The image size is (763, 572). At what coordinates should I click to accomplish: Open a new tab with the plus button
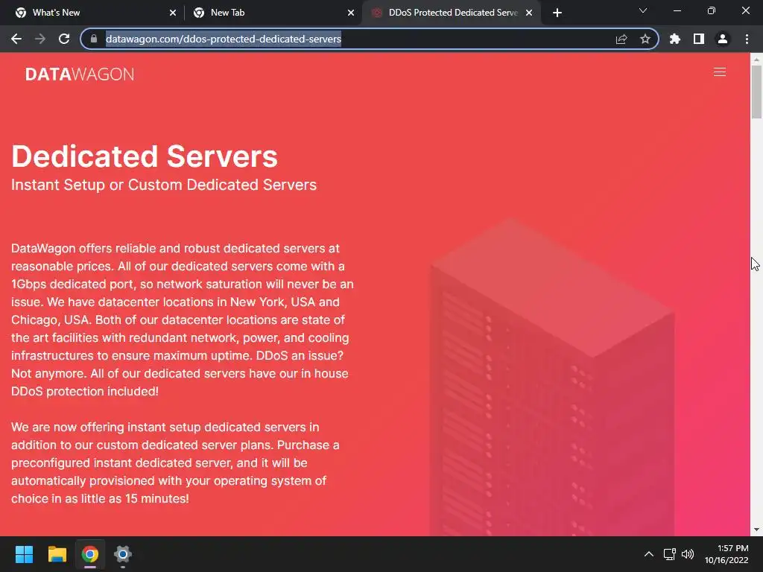[557, 13]
